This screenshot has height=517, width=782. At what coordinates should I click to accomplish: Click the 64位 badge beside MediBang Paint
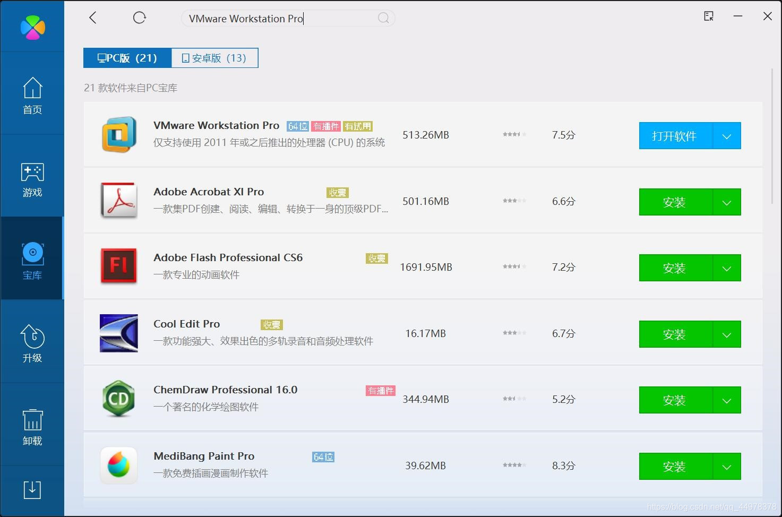pos(323,457)
